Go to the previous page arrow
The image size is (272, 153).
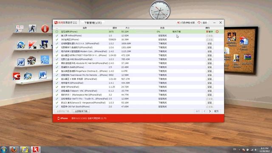coord(205,111)
